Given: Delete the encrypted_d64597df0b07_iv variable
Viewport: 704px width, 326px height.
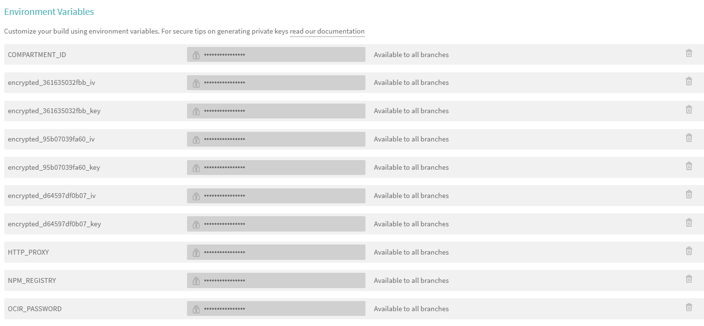Looking at the screenshot, I should click(x=689, y=195).
